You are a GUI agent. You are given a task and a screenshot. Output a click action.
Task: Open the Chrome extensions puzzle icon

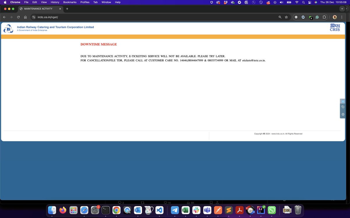324,17
